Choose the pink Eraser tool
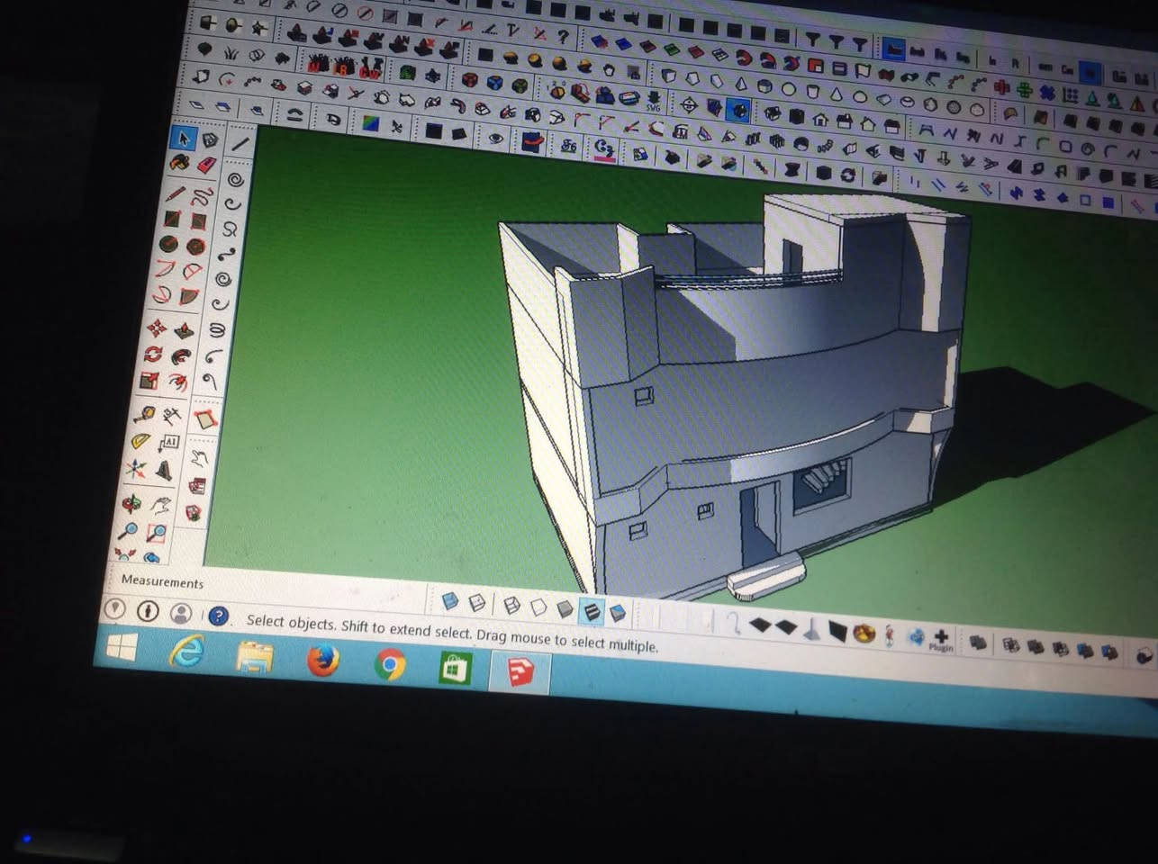1158x864 pixels. pyautogui.click(x=207, y=165)
